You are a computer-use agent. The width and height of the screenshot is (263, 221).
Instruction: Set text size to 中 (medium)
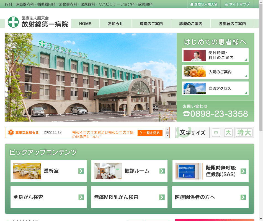coord(216,133)
